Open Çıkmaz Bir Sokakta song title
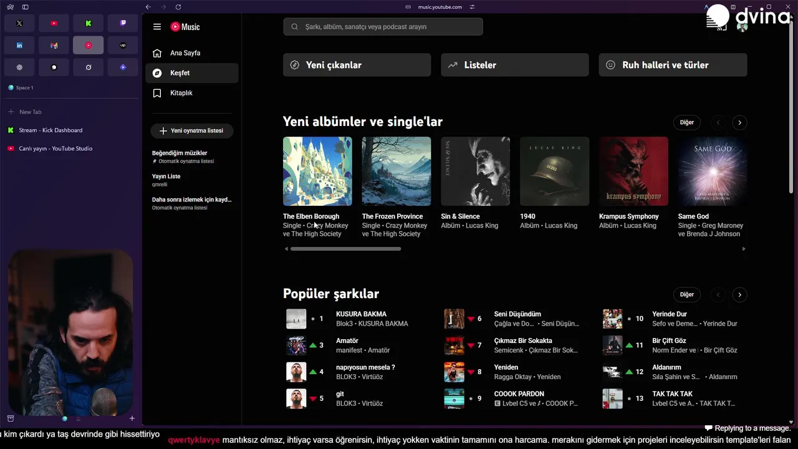 pos(523,340)
